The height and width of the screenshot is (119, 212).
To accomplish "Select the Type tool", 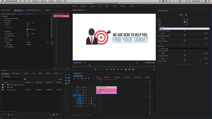I will point(69,83).
